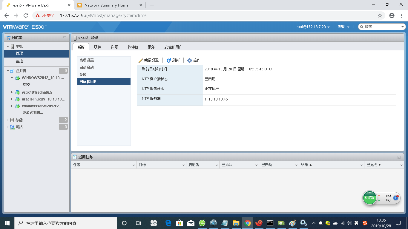Open the 帮助 help dropdown

tap(344, 27)
